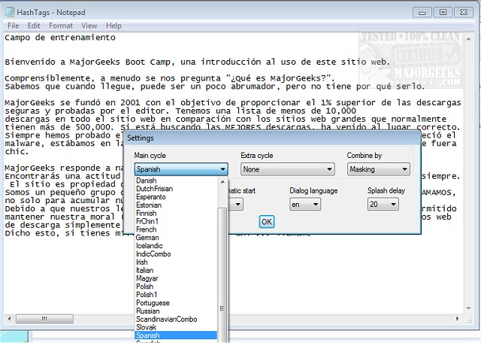Select Estonian in the language list
481x343 pixels.
[176, 205]
